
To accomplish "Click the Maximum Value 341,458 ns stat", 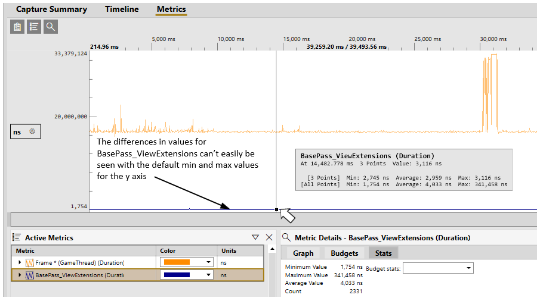I will coord(324,275).
